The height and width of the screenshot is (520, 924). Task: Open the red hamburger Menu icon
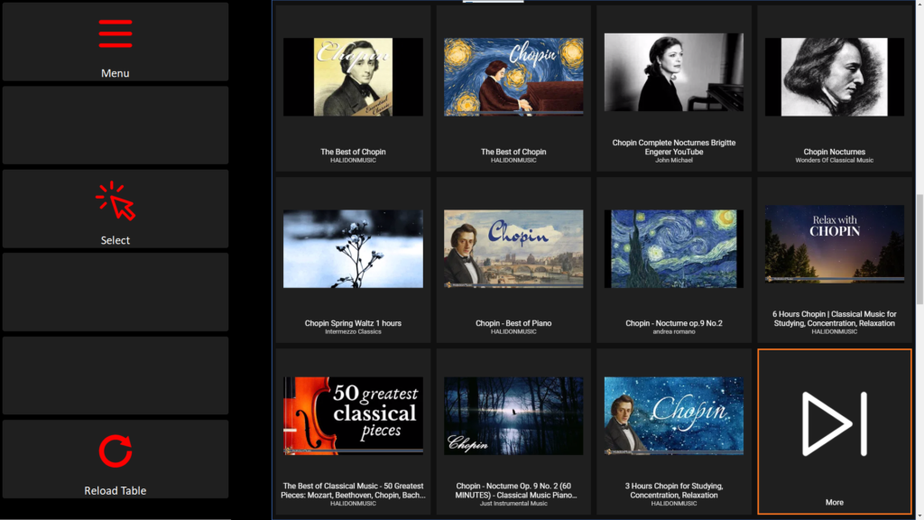tap(115, 33)
